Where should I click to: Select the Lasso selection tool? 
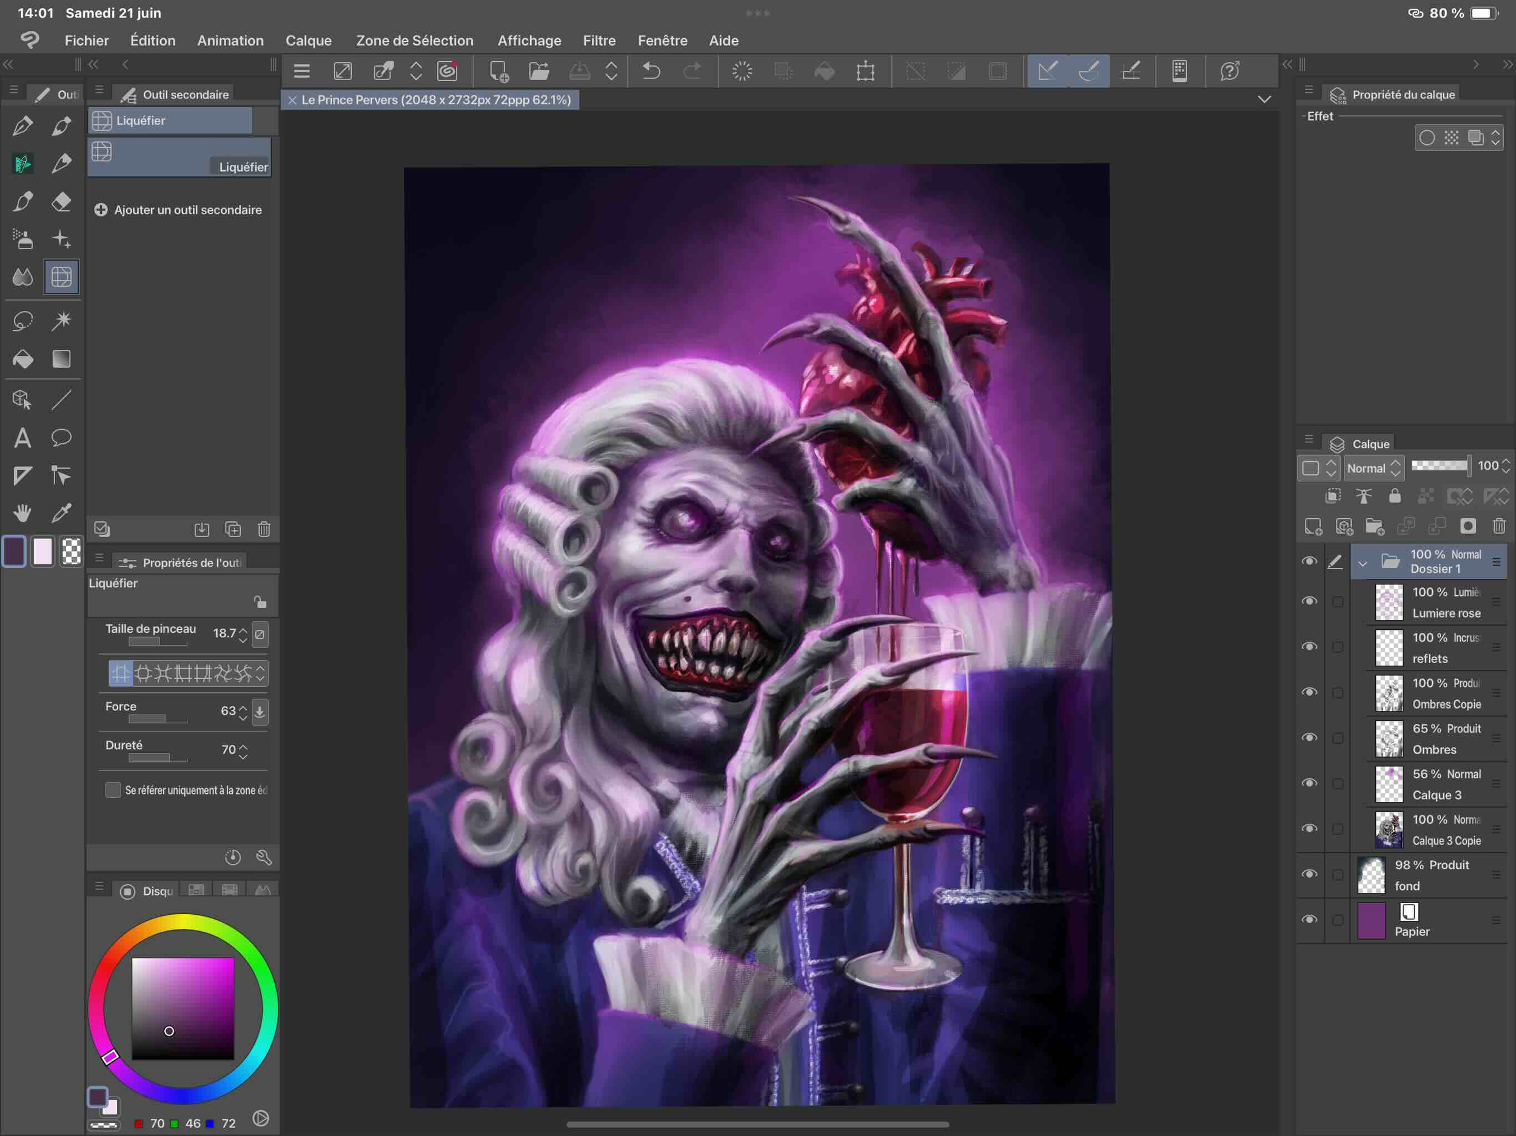[22, 321]
